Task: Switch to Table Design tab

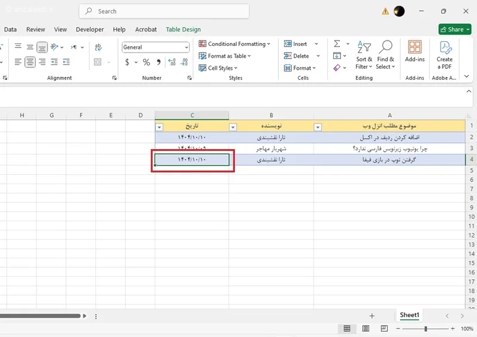Action: click(x=183, y=30)
